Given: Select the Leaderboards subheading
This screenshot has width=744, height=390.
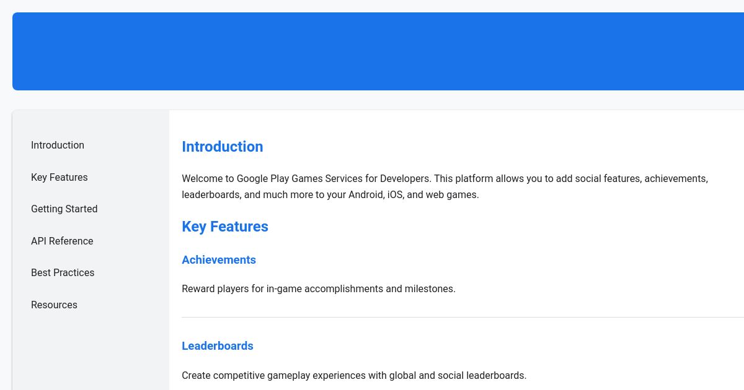Looking at the screenshot, I should (218, 346).
